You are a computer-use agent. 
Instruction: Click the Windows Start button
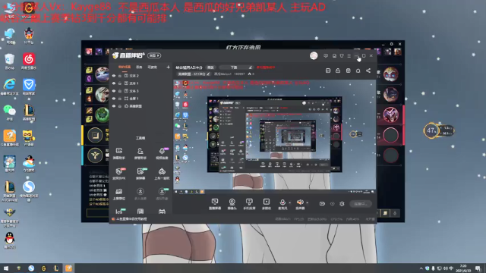pos(6,268)
